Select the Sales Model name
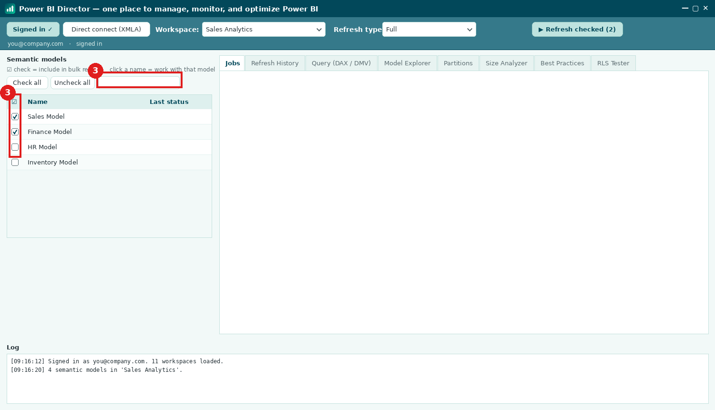715x410 pixels. [46, 117]
